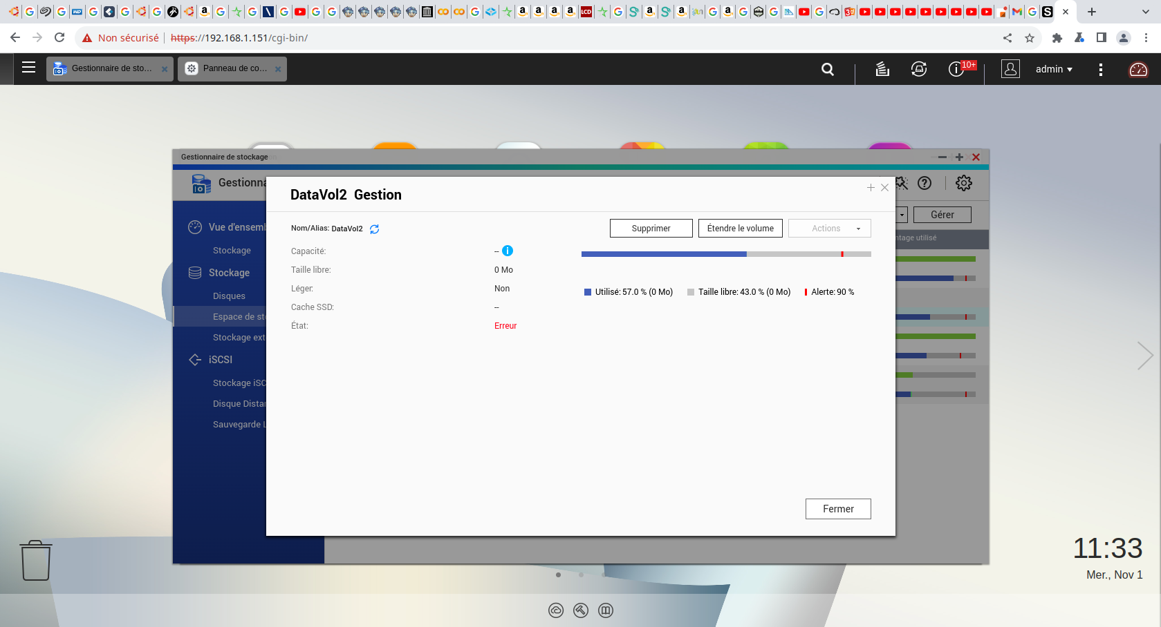Go to next desktop page arrow

(x=1145, y=356)
